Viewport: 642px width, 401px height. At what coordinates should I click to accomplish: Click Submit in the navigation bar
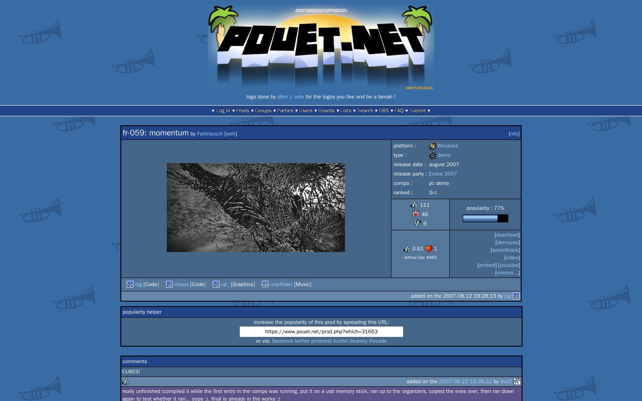(x=417, y=110)
